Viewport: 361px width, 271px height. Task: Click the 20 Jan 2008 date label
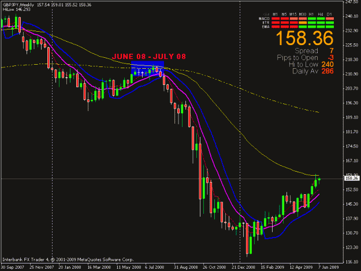(70, 268)
